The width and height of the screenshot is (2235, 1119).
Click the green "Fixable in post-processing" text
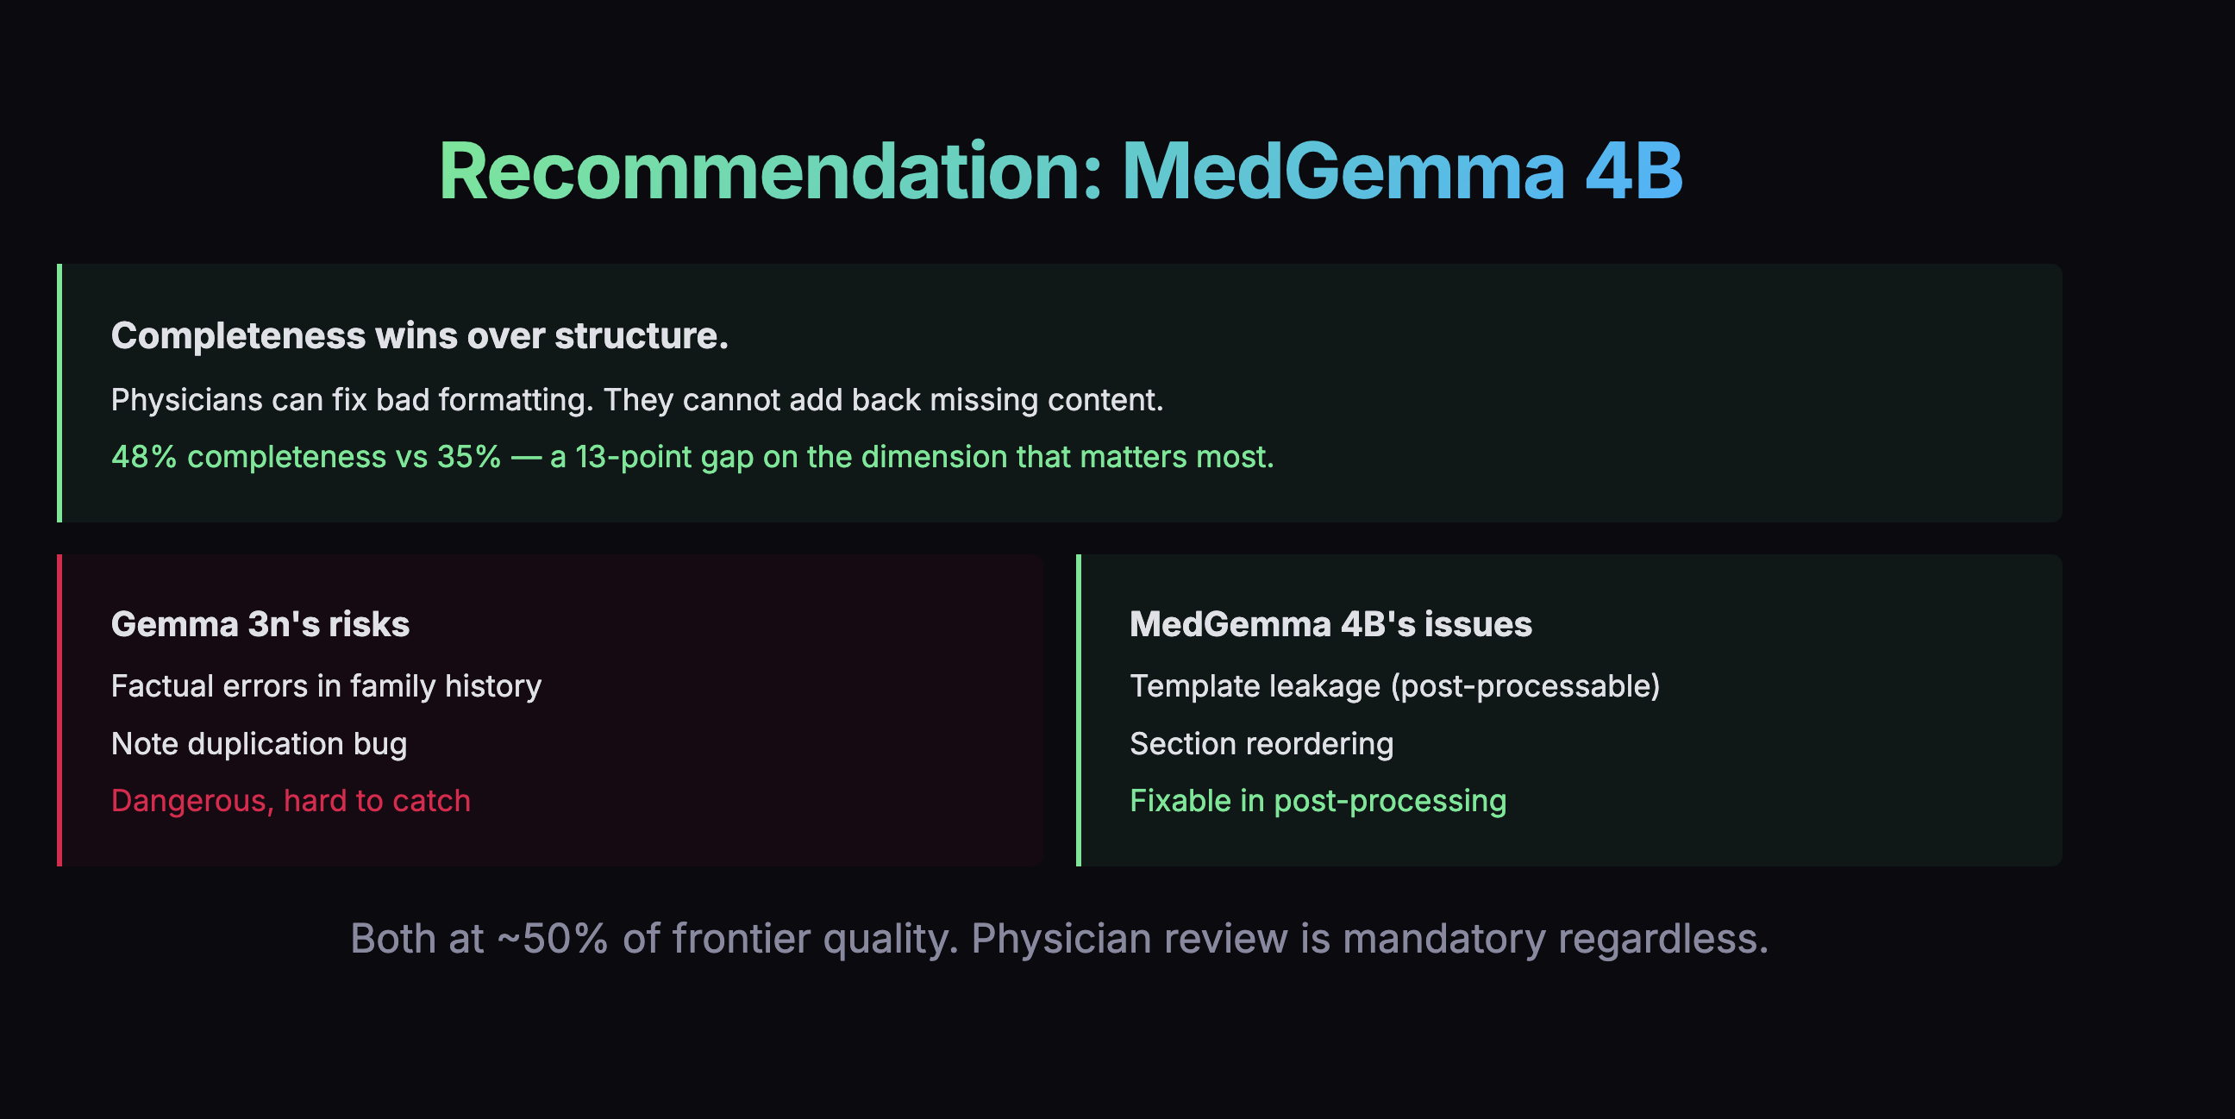tap(1317, 801)
